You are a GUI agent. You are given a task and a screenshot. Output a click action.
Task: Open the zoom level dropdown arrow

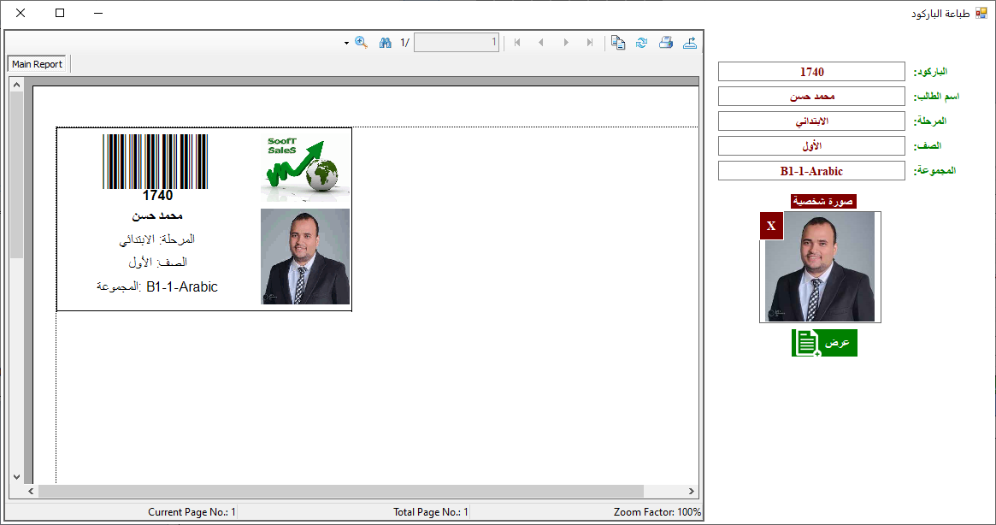346,43
